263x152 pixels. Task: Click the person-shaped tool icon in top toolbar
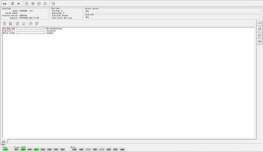pos(12,4)
